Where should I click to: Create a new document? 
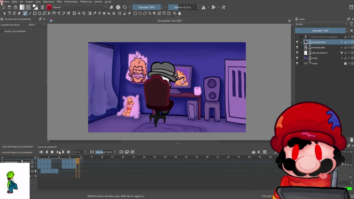tap(3, 7)
